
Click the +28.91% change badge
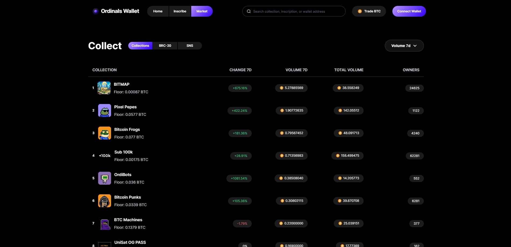[x=241, y=156]
